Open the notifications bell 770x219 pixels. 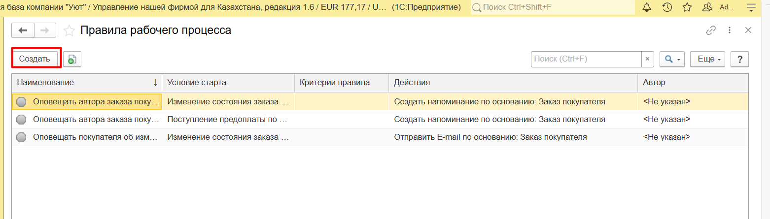[x=647, y=7]
